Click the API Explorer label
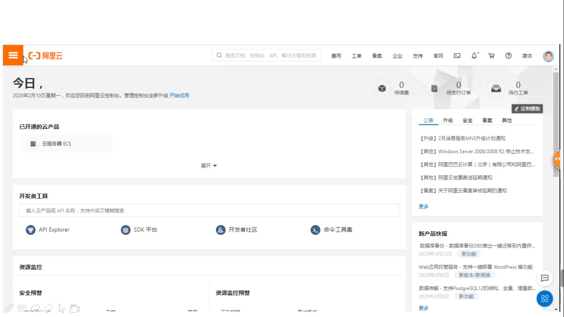564x317 pixels. (54, 230)
